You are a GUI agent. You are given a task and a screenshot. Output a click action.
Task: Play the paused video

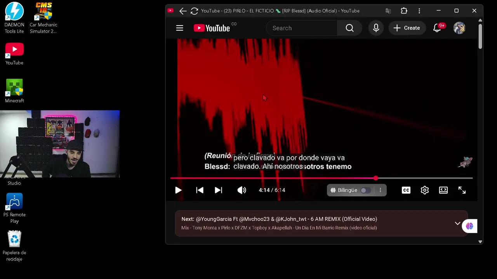click(178, 190)
